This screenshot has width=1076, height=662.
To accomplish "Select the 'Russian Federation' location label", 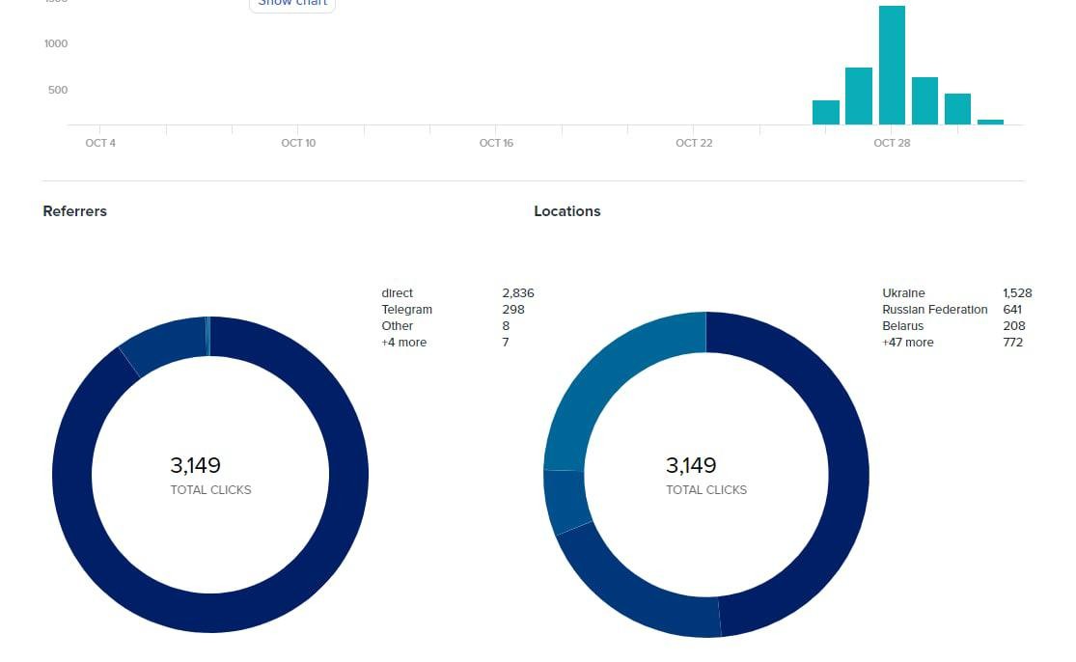I will [x=935, y=310].
